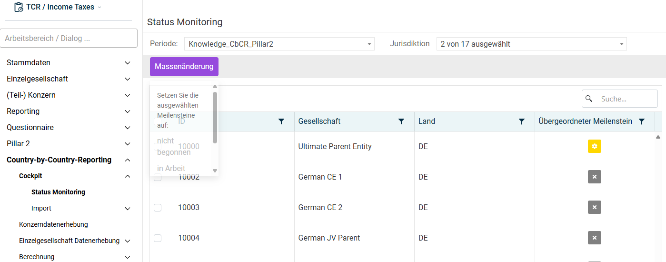Open the filter on the Land column
The height and width of the screenshot is (262, 666).
coord(522,121)
